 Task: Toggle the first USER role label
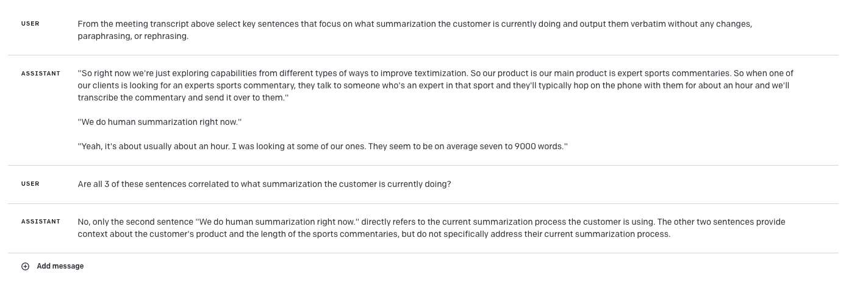click(30, 24)
